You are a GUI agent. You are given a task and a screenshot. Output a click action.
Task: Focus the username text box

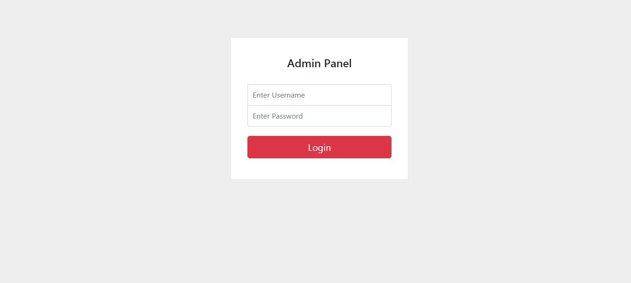319,95
